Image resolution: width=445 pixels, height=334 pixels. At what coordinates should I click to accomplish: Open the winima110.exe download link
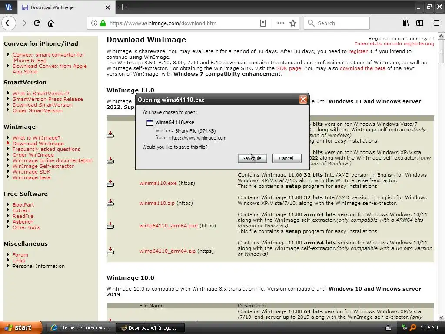click(x=158, y=183)
